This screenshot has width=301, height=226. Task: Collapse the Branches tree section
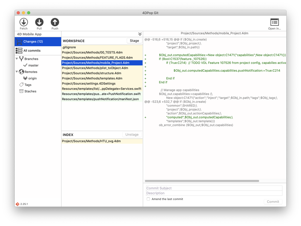point(17,59)
